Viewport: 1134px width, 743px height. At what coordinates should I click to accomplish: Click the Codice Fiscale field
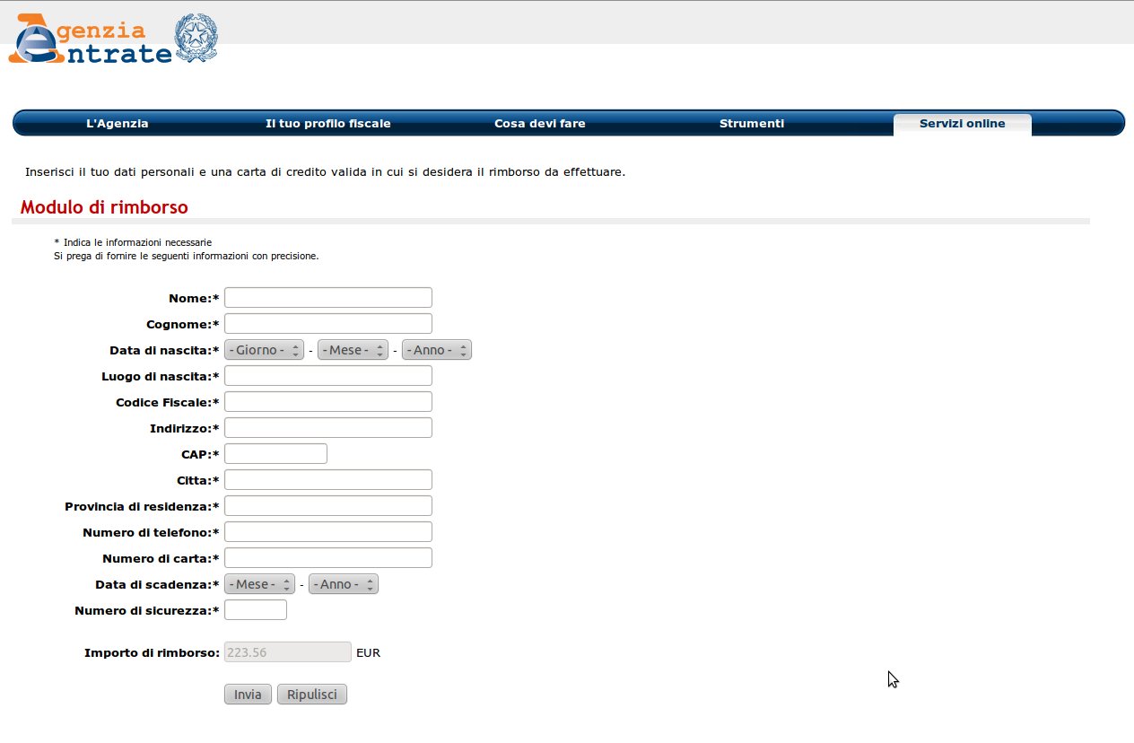328,402
